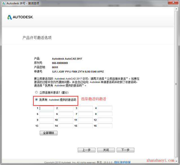Click activation code field 5

pos(46,114)
